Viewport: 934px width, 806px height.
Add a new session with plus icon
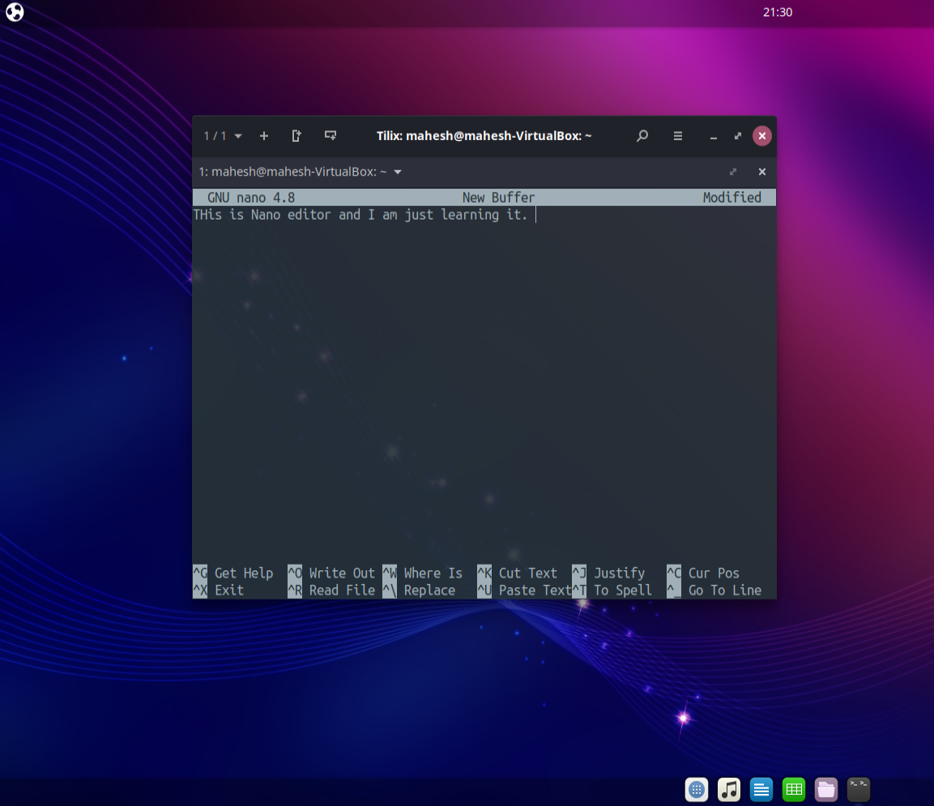264,136
